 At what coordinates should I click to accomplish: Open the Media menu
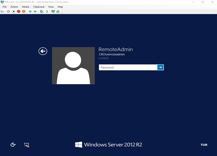pos(26,7)
